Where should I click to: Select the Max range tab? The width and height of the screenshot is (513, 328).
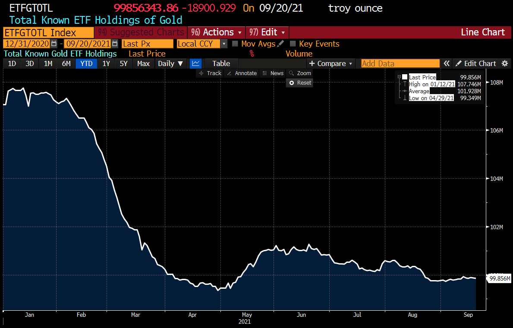point(143,63)
